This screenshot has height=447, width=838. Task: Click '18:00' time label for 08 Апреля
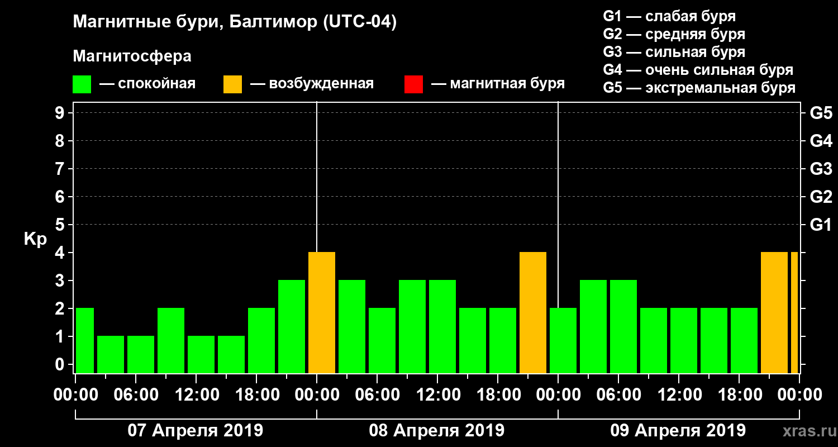tap(498, 395)
